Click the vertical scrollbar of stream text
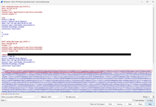 tap(153, 35)
